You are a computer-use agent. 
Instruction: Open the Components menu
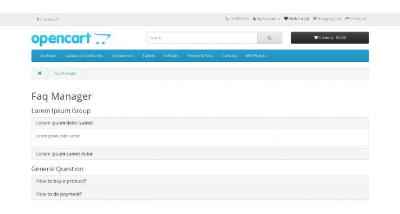(122, 56)
